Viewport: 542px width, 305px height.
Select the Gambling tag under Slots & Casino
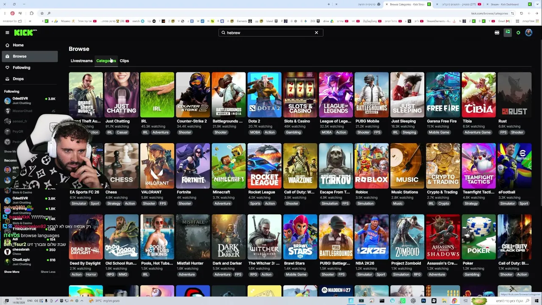tap(293, 132)
